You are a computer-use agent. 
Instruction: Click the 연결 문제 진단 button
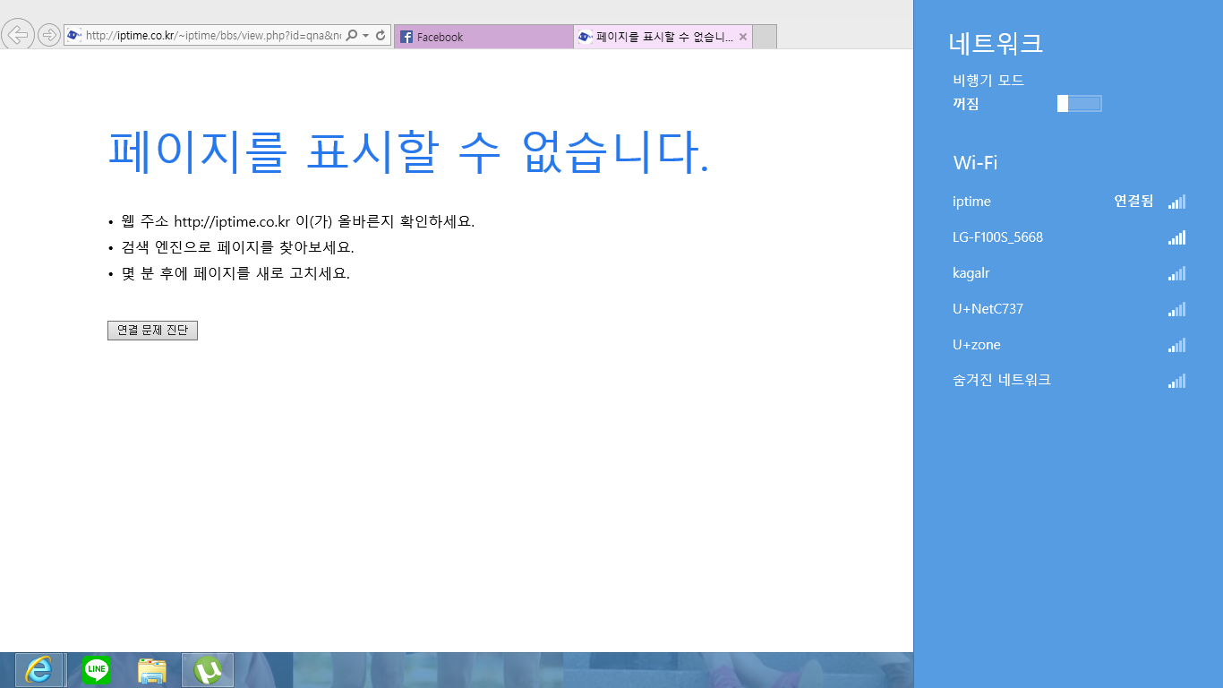[x=152, y=331]
